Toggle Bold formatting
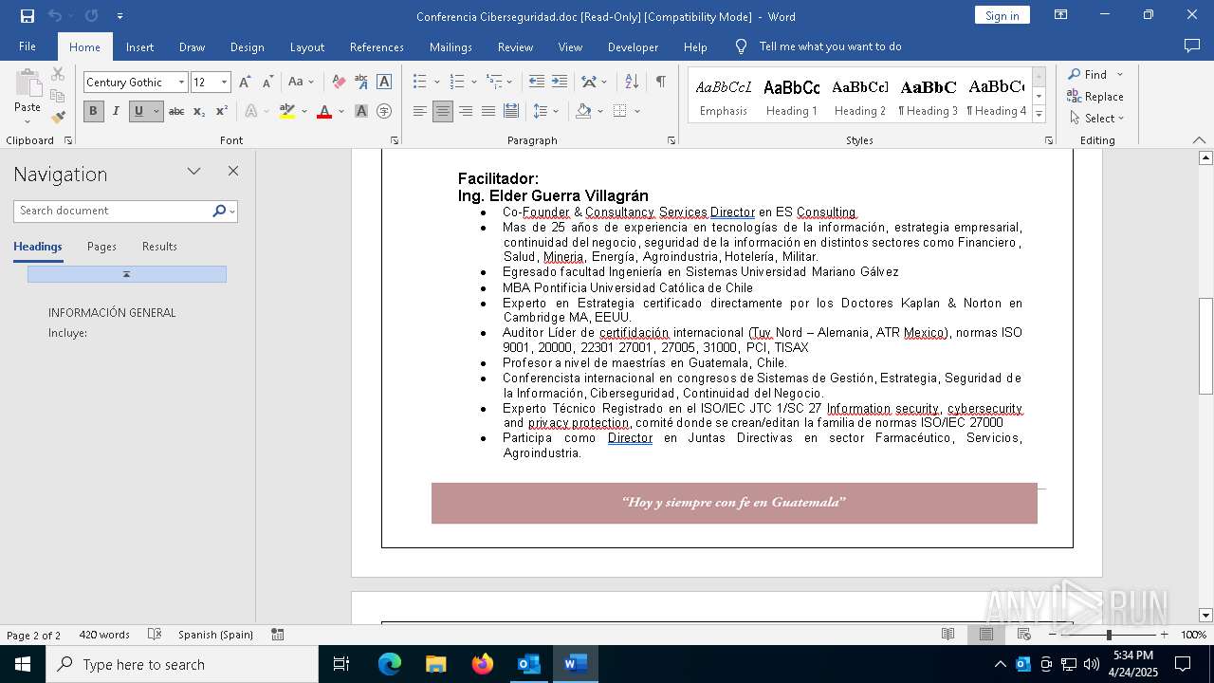The width and height of the screenshot is (1214, 683). [x=93, y=111]
